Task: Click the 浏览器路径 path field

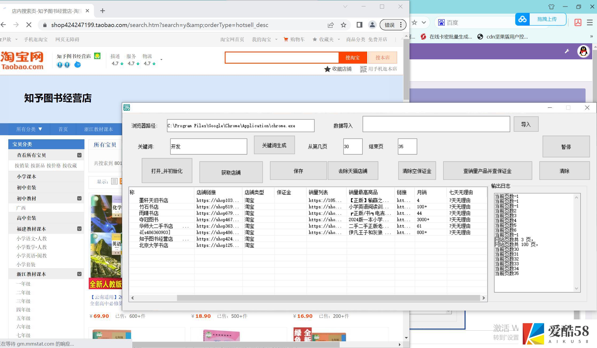Action: tap(241, 126)
